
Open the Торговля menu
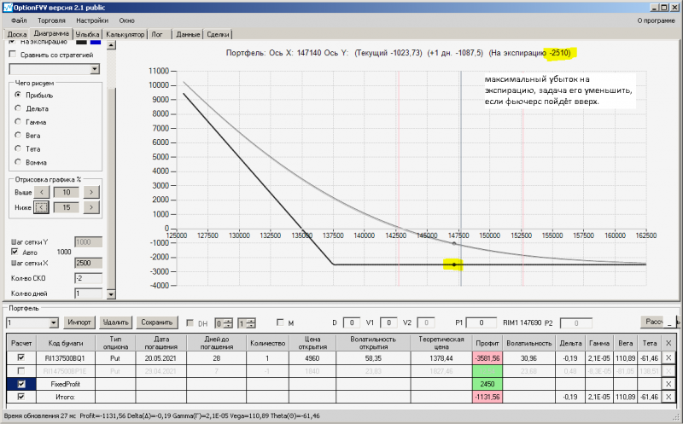[51, 20]
